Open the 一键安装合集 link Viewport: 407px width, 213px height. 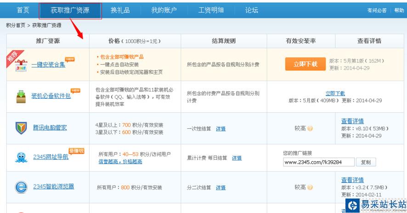pos(48,65)
